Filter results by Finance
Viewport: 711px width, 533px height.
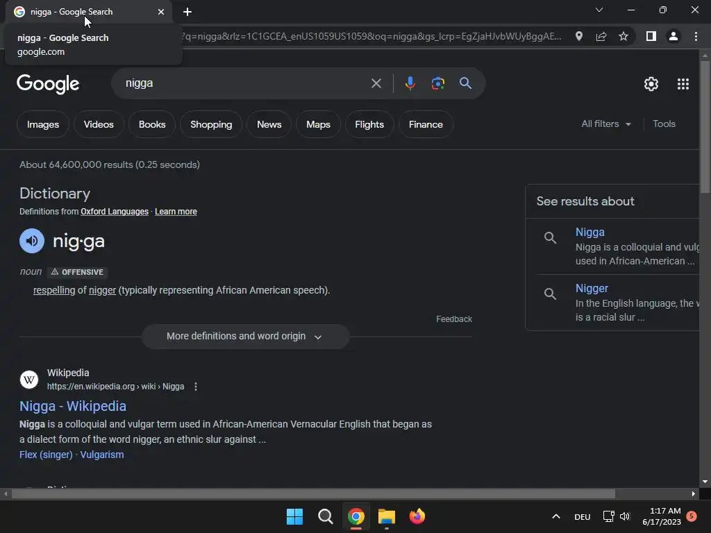426,124
